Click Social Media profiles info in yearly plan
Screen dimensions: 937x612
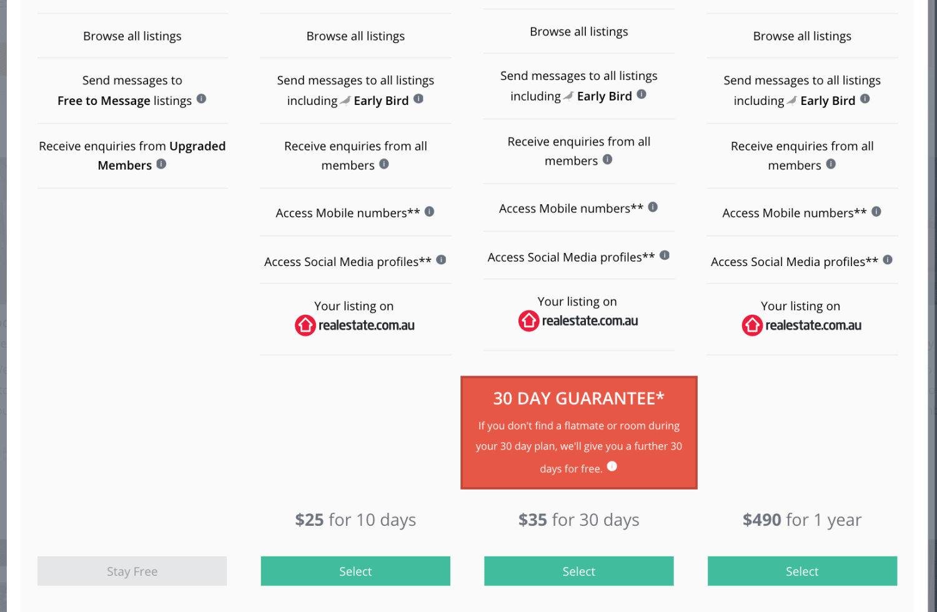click(x=888, y=260)
